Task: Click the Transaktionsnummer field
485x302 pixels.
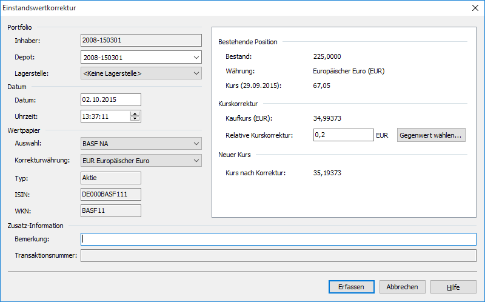Action: pyautogui.click(x=278, y=256)
